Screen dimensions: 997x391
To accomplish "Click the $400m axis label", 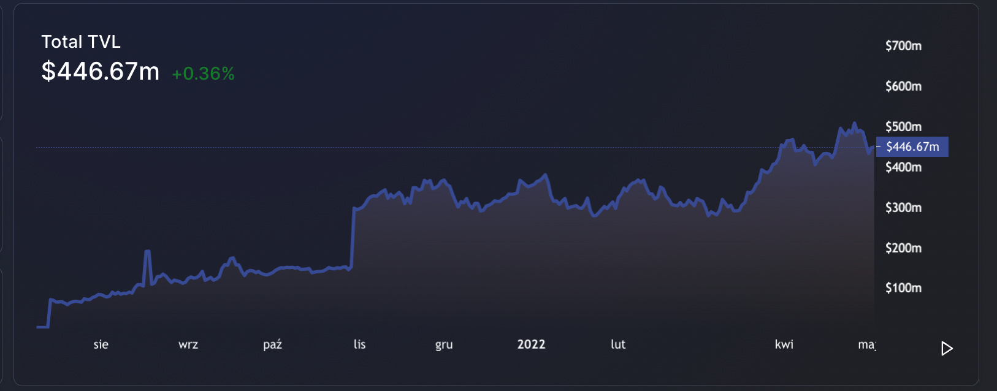I will pyautogui.click(x=903, y=167).
